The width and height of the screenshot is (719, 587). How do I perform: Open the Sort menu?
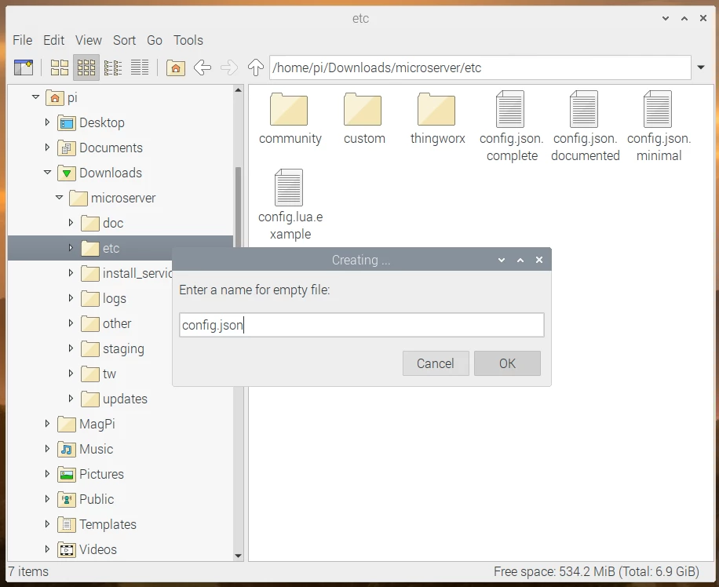124,40
